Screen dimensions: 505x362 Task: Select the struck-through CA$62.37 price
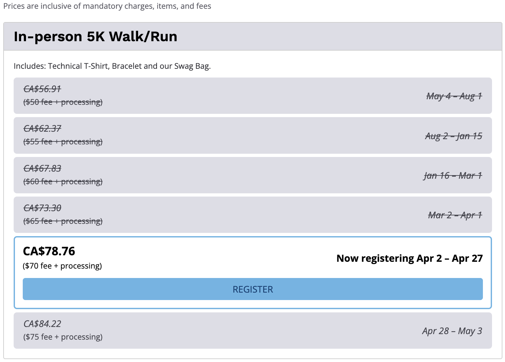tap(42, 128)
